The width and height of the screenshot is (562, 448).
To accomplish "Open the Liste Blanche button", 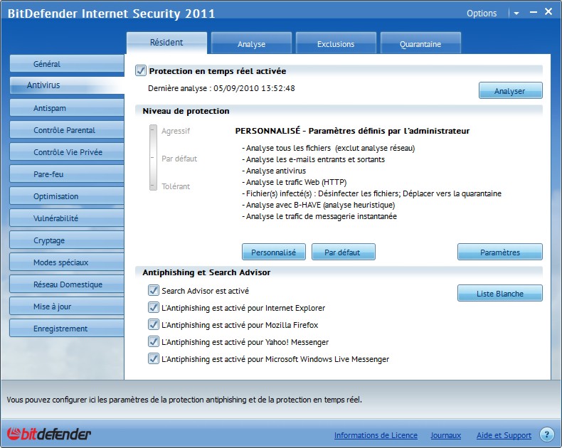I will pyautogui.click(x=500, y=293).
